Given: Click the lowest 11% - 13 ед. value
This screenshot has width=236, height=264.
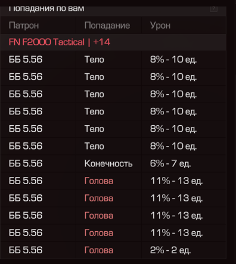Looking at the screenshot, I should 176,233.
